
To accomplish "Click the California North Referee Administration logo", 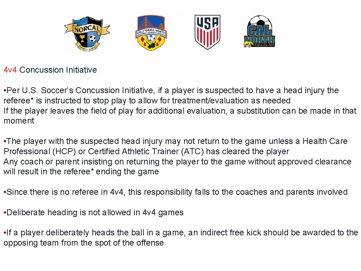I will click(x=151, y=33).
